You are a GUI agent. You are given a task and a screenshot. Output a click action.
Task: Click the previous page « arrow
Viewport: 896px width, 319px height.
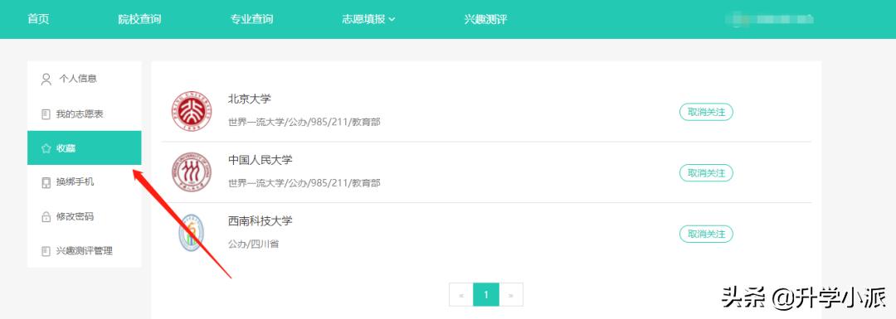coord(461,294)
